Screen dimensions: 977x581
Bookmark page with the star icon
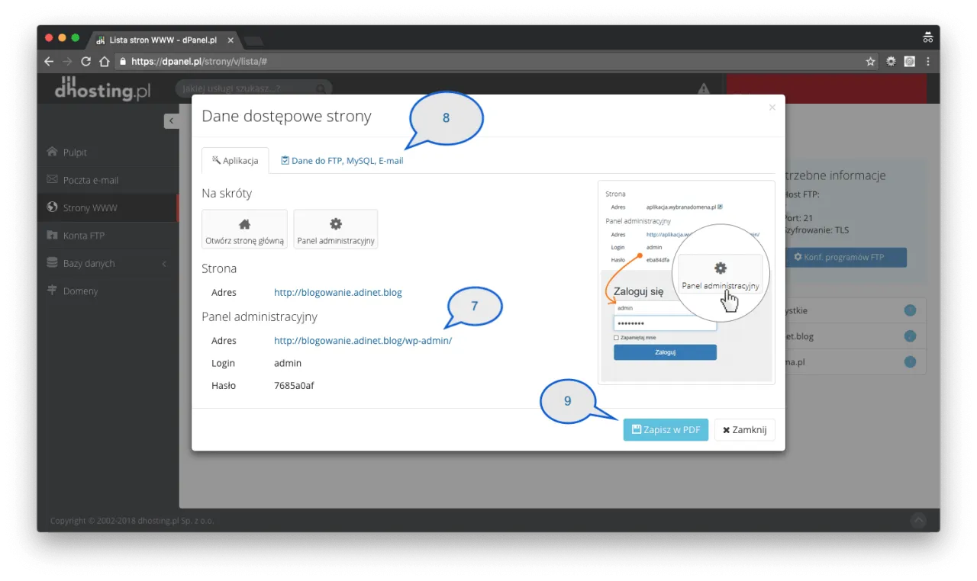click(870, 62)
